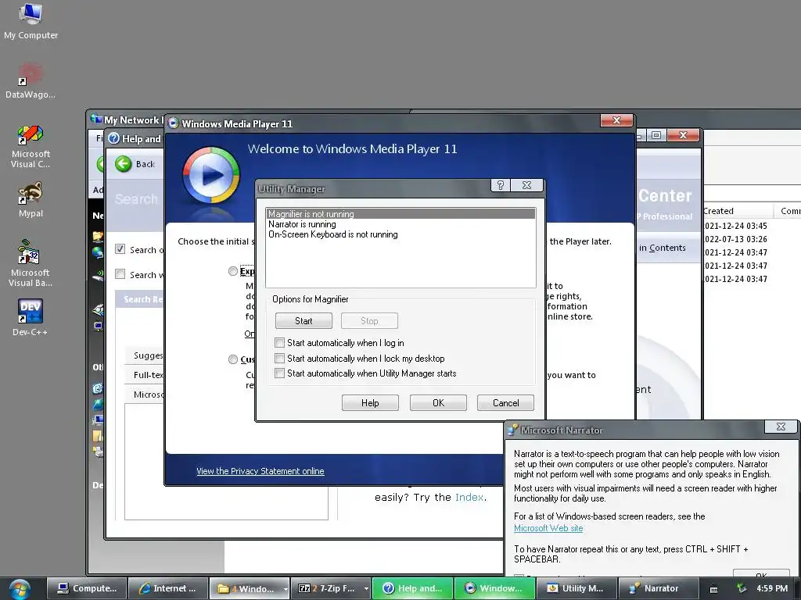Click the 2021-12-24 03:45 created date row

736,226
